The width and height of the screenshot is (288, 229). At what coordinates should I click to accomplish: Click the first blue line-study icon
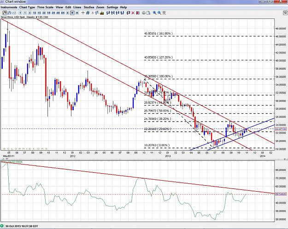click(108, 13)
